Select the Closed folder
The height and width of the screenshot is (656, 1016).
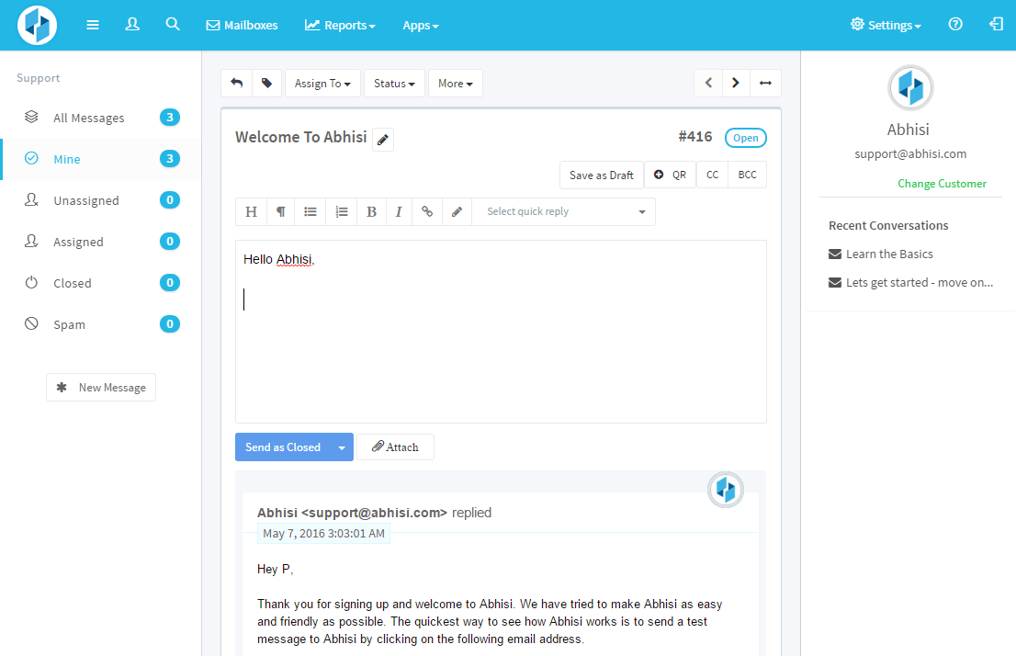click(101, 283)
